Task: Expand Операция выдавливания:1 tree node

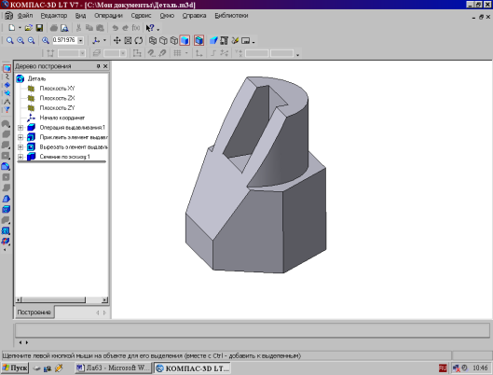Action: click(x=21, y=128)
